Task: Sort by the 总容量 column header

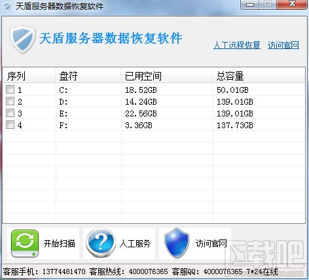Action: [259, 76]
